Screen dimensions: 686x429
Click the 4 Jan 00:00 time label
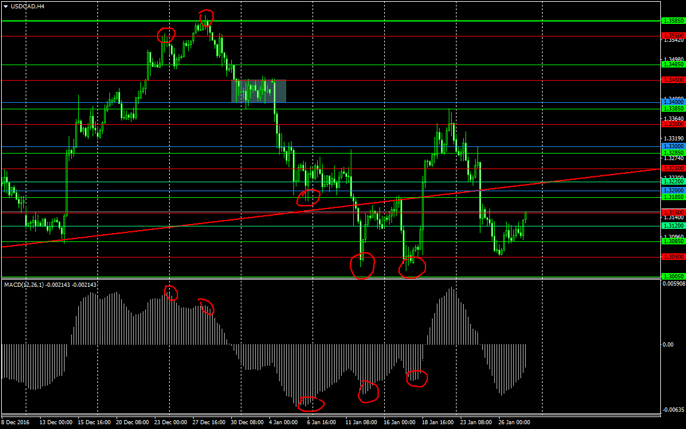(x=283, y=422)
